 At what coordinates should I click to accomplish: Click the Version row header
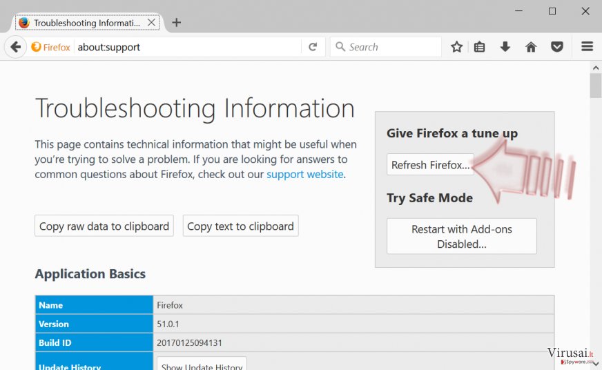coord(94,324)
